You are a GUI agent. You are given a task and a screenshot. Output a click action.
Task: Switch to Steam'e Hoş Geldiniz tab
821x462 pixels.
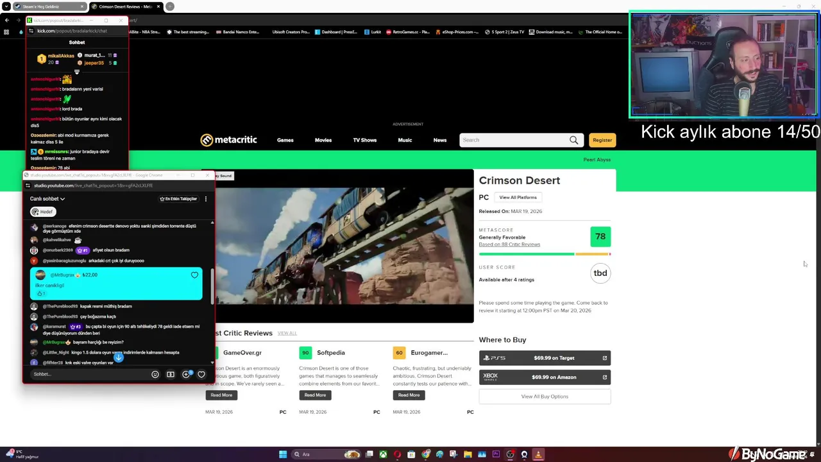click(x=50, y=6)
